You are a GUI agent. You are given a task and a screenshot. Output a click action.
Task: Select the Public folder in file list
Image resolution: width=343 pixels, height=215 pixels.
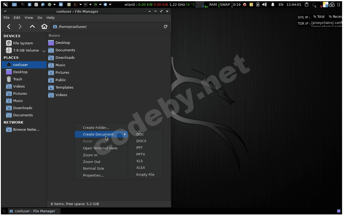point(57,80)
